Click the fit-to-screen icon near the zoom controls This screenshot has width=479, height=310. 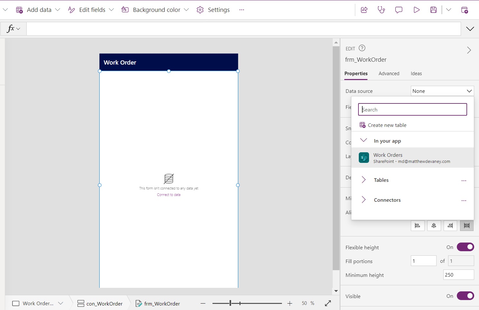coord(328,303)
